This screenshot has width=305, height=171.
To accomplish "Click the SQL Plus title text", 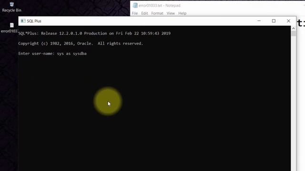I will pos(34,21).
